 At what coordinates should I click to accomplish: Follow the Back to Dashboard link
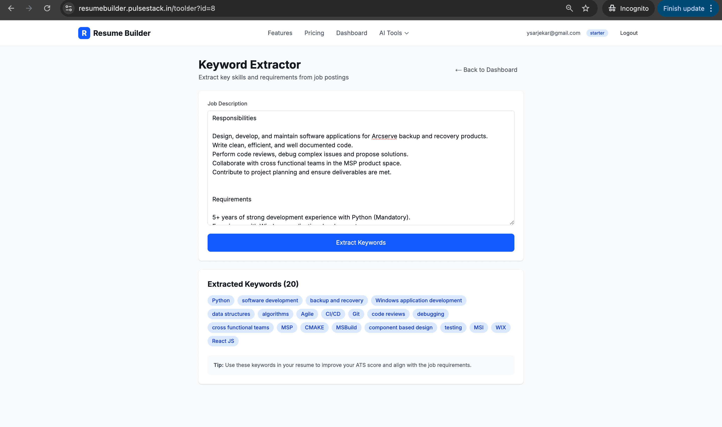click(486, 70)
